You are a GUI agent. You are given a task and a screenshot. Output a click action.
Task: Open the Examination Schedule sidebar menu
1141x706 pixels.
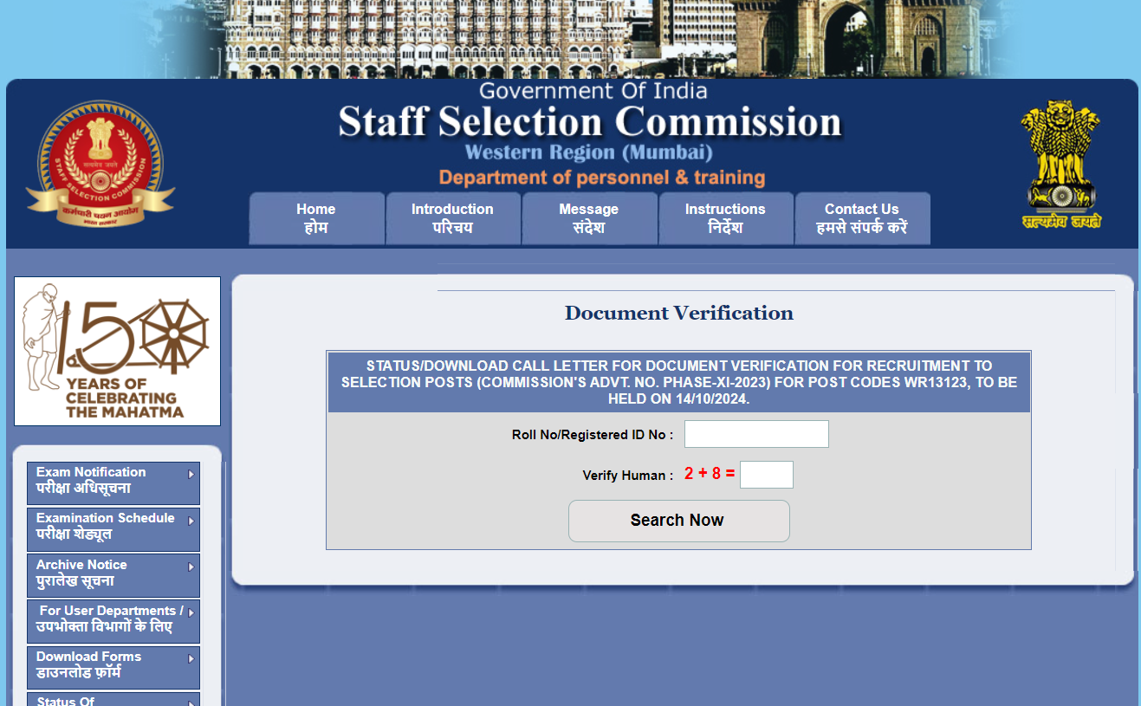(x=113, y=529)
